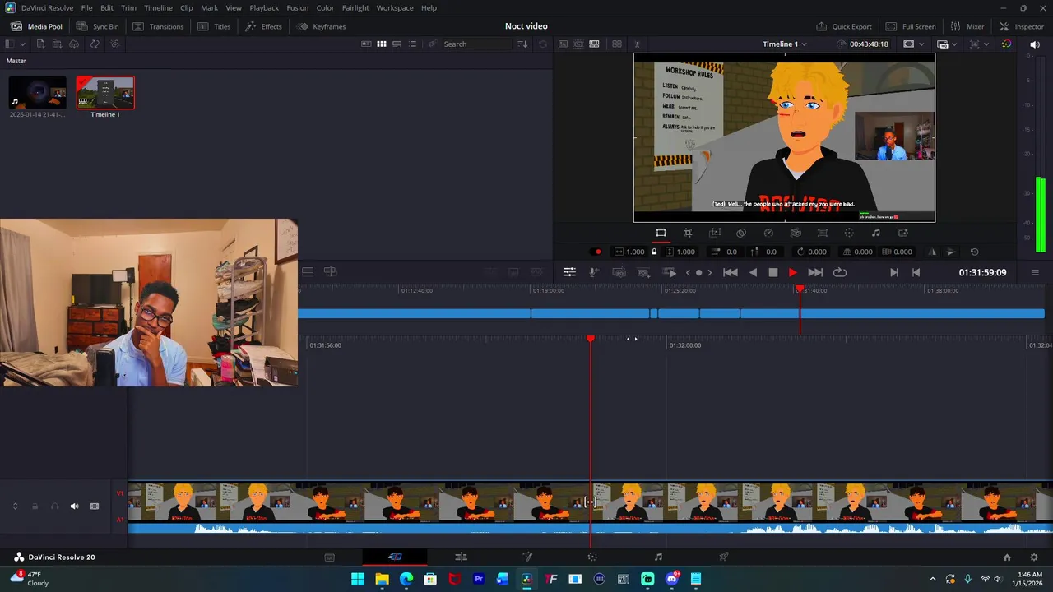Screen dimensions: 1053x592
Task: Open the Tools sliders icon
Action: pyautogui.click(x=569, y=272)
